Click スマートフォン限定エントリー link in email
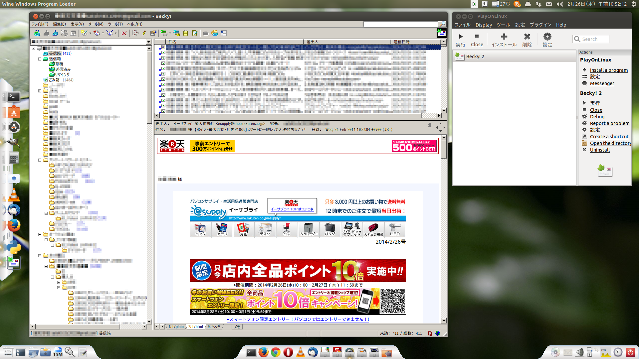This screenshot has width=639, height=359. click(298, 319)
